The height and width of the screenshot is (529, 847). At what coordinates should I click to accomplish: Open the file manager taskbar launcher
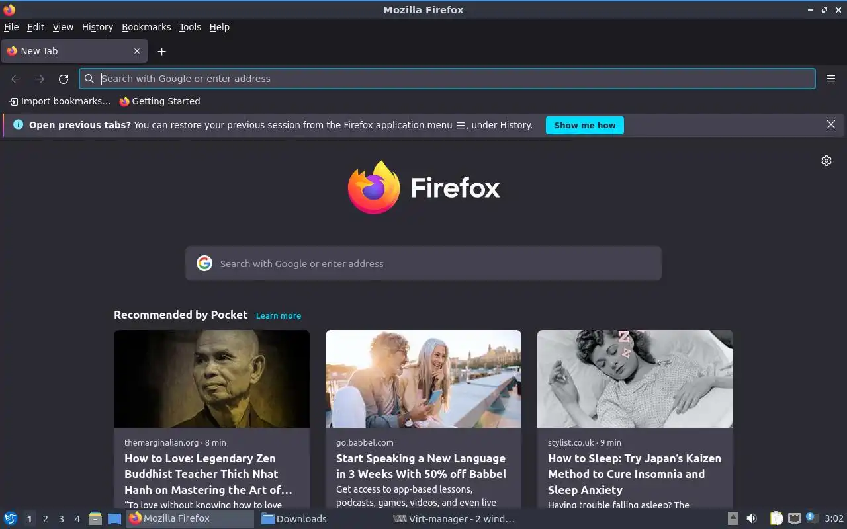click(95, 518)
